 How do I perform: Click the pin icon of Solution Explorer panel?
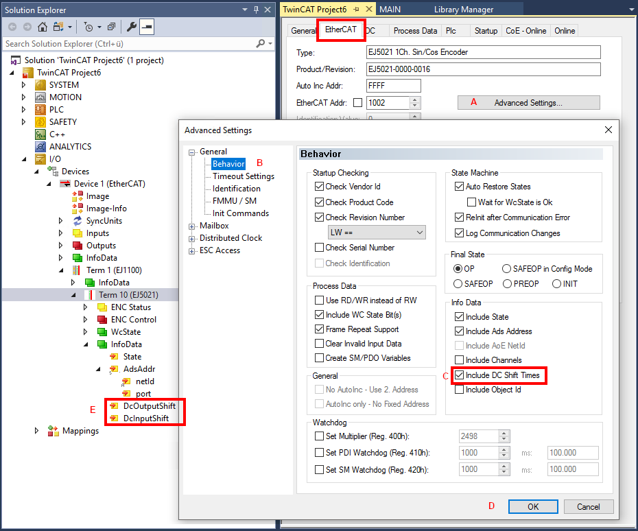point(256,10)
